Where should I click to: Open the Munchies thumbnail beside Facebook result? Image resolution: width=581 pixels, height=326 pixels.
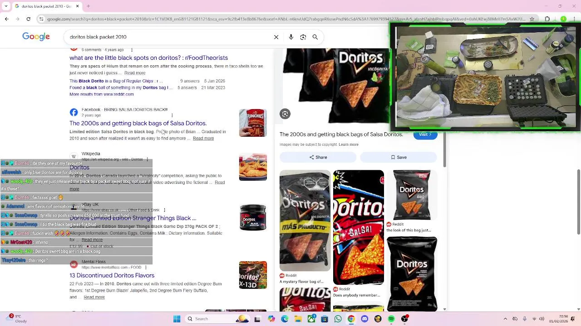coord(253,123)
